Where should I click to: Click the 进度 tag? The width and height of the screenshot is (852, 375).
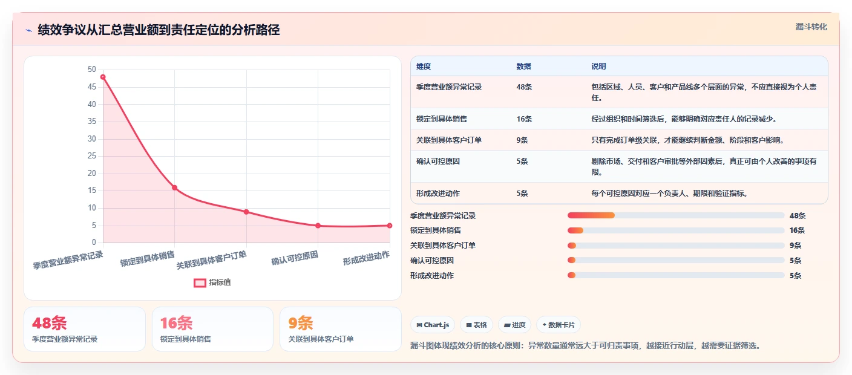tap(515, 325)
